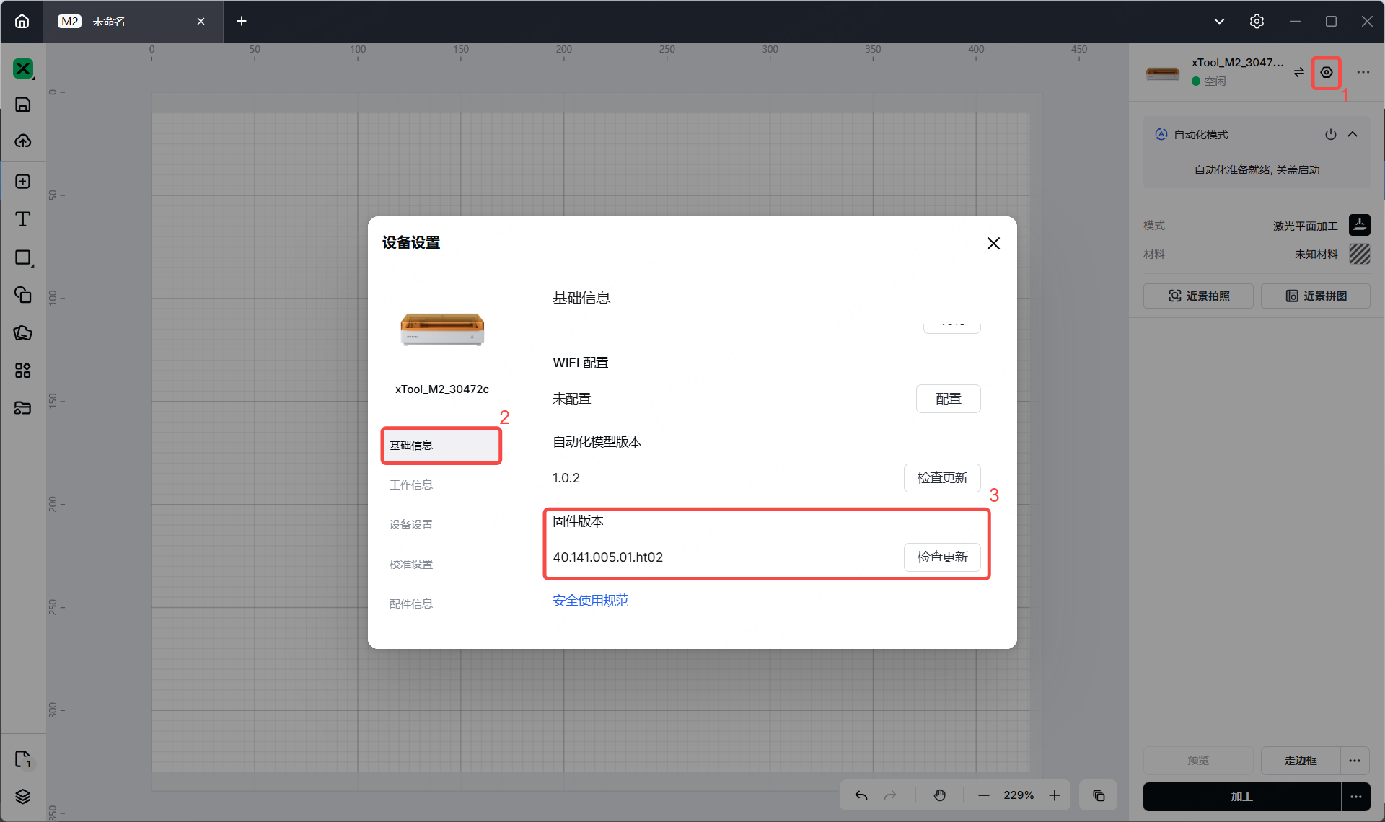Image resolution: width=1385 pixels, height=822 pixels.
Task: Click the 近景拍照 button
Action: 1198,296
